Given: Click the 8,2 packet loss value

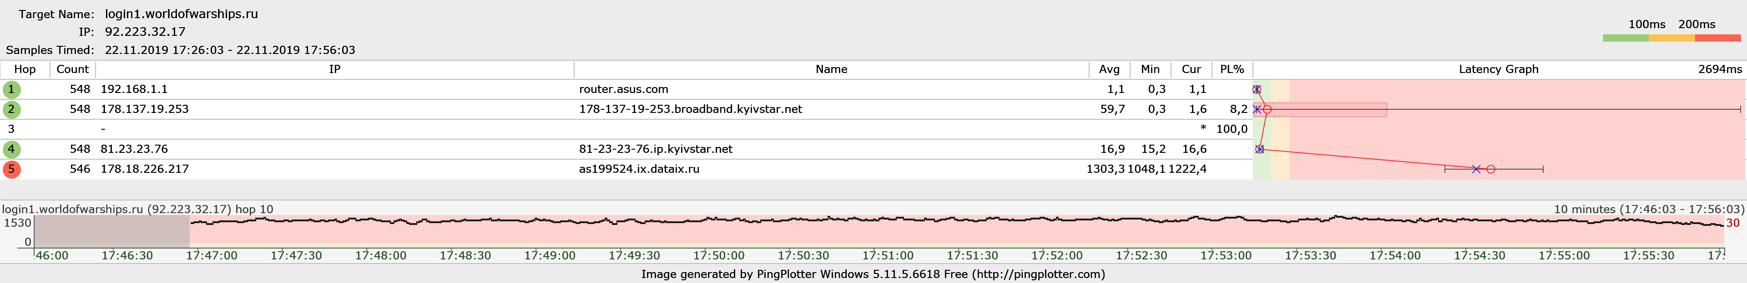Looking at the screenshot, I should pyautogui.click(x=1238, y=109).
